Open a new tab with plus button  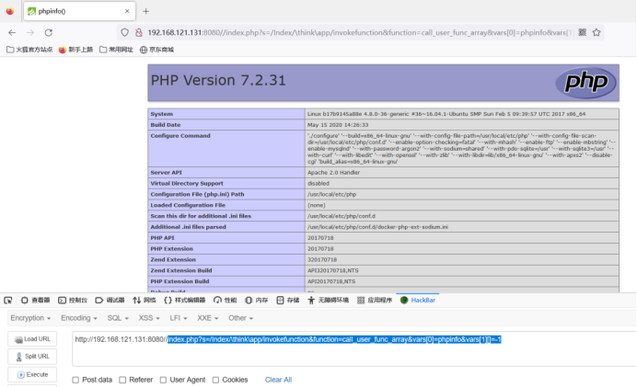click(145, 11)
